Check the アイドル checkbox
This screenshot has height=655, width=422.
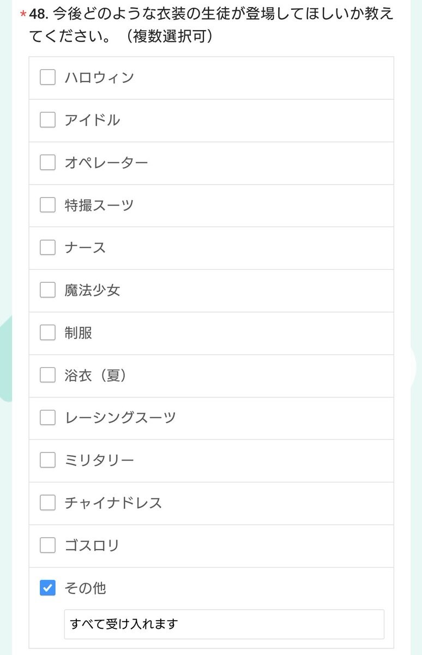pyautogui.click(x=48, y=120)
